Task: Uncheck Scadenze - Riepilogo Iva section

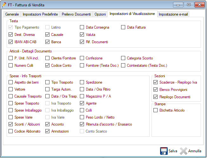Action: (155, 82)
